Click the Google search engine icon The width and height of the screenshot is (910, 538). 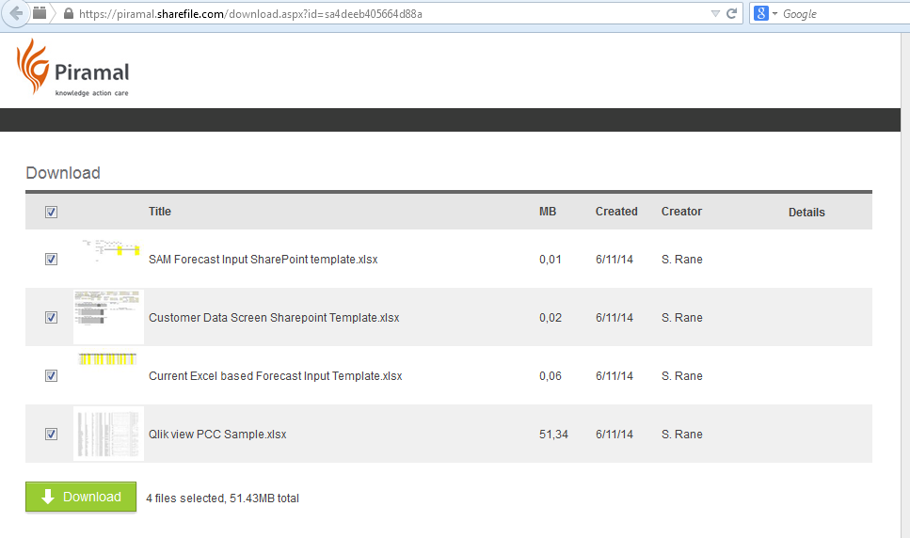tap(760, 13)
